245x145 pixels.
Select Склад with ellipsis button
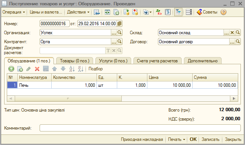[227, 33]
